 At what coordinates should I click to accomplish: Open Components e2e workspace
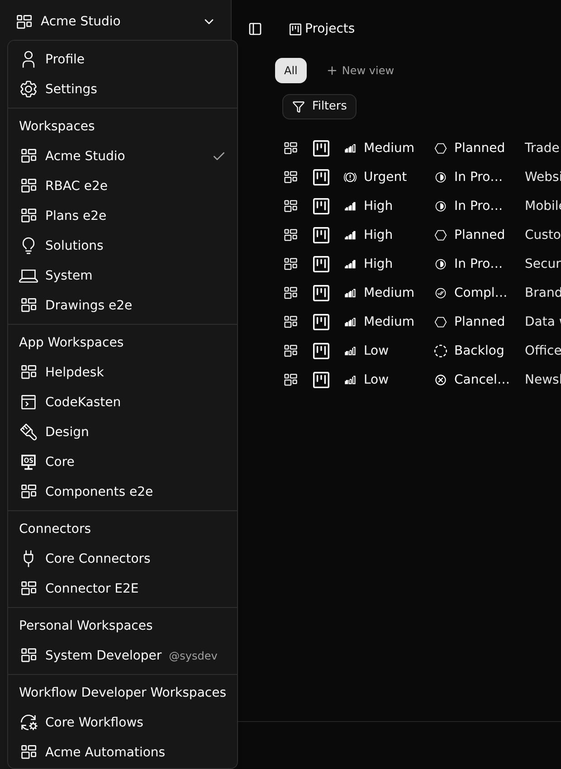coord(123,492)
